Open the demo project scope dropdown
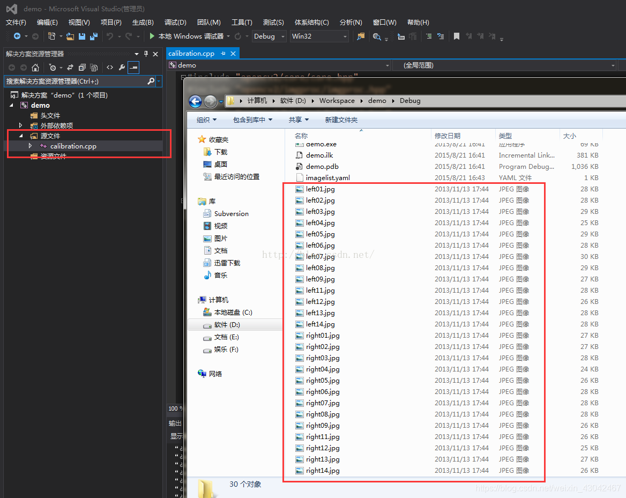The height and width of the screenshot is (498, 626). click(279, 65)
